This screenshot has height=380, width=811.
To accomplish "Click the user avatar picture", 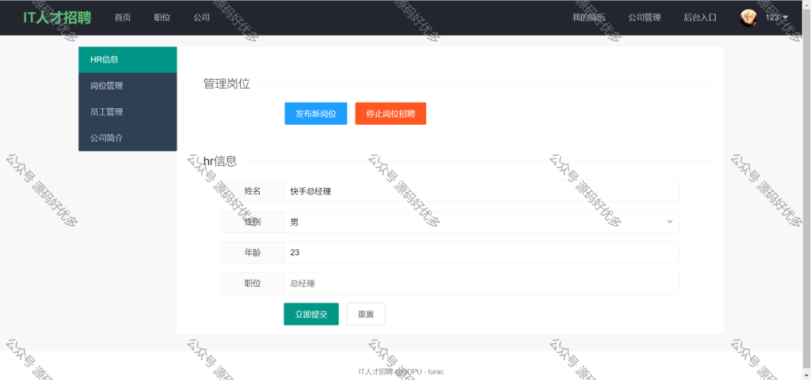I will tap(748, 18).
